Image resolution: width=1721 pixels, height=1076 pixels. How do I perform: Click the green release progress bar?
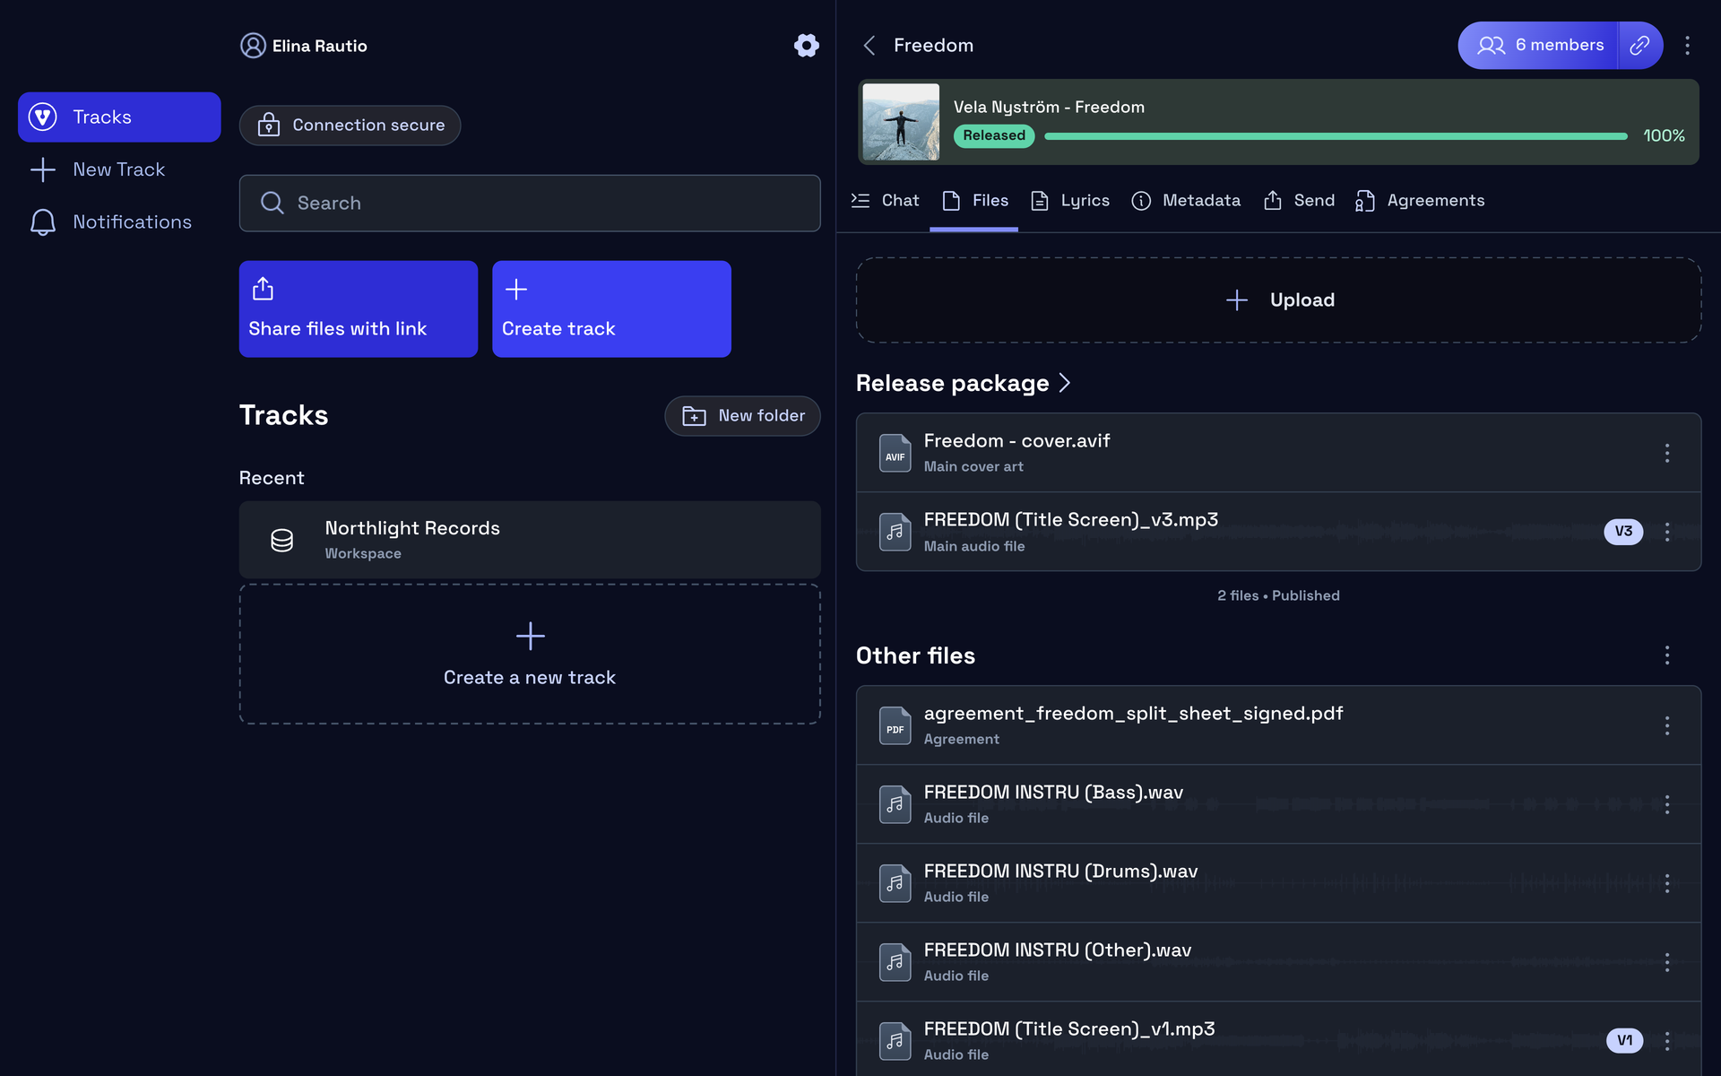point(1336,136)
